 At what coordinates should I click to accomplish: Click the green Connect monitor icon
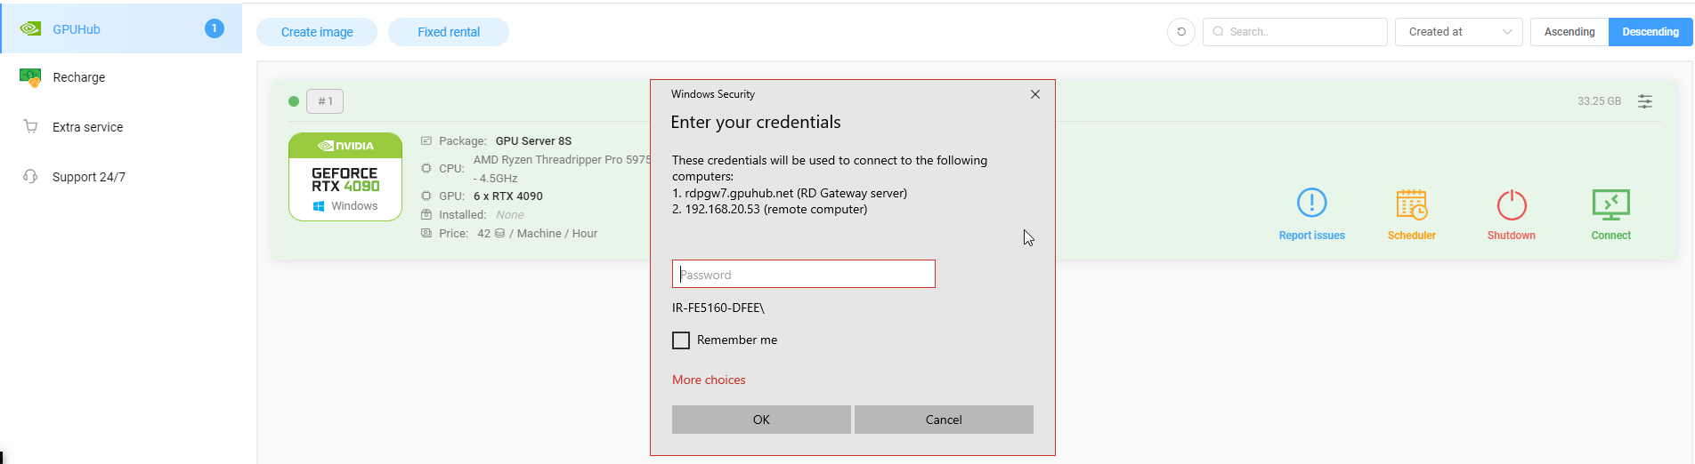(1610, 204)
